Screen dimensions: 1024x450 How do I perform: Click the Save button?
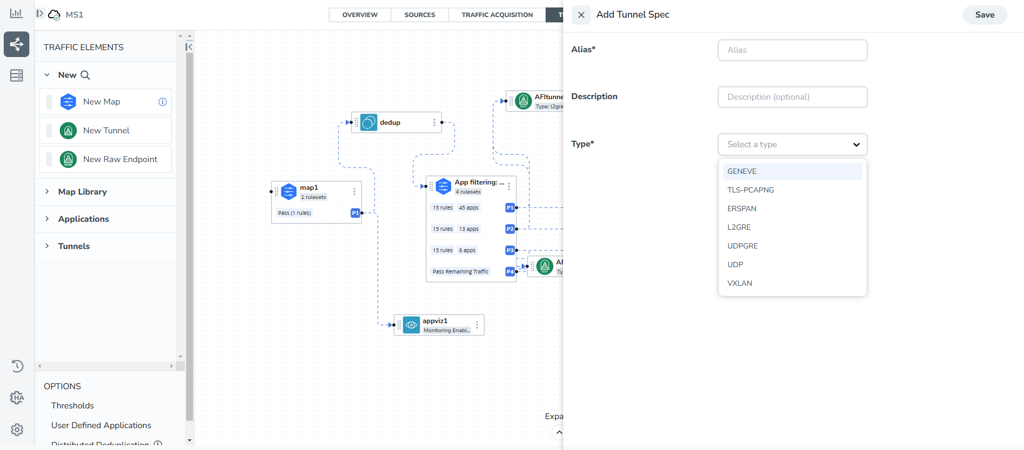pos(985,15)
